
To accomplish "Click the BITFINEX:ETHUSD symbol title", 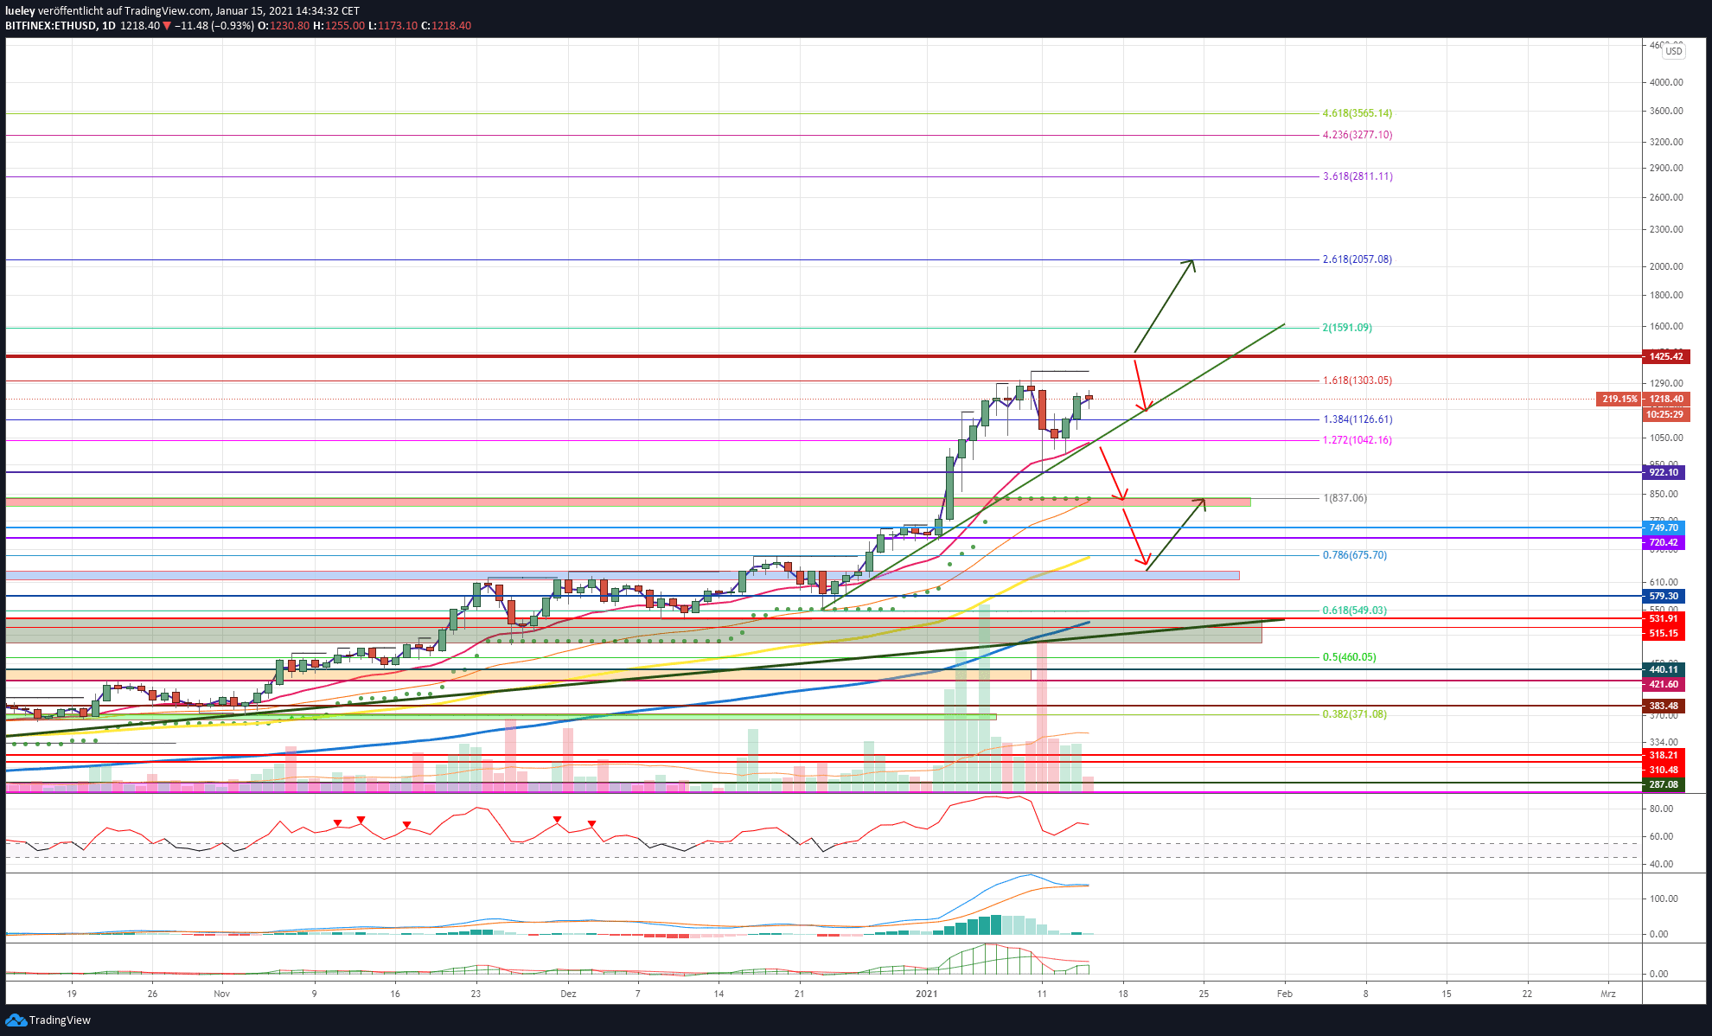I will [51, 26].
